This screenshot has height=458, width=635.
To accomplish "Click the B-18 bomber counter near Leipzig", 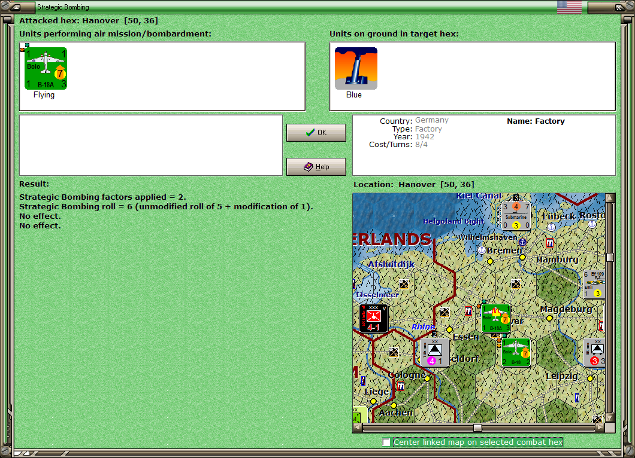I will click(515, 352).
